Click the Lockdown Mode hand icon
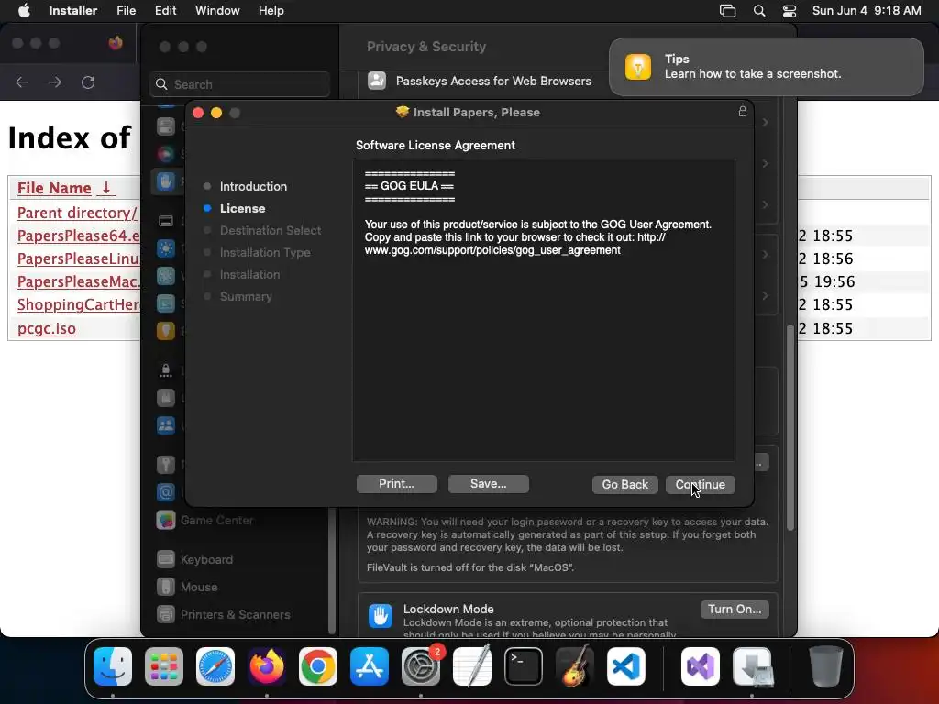This screenshot has height=704, width=939. pos(381,615)
